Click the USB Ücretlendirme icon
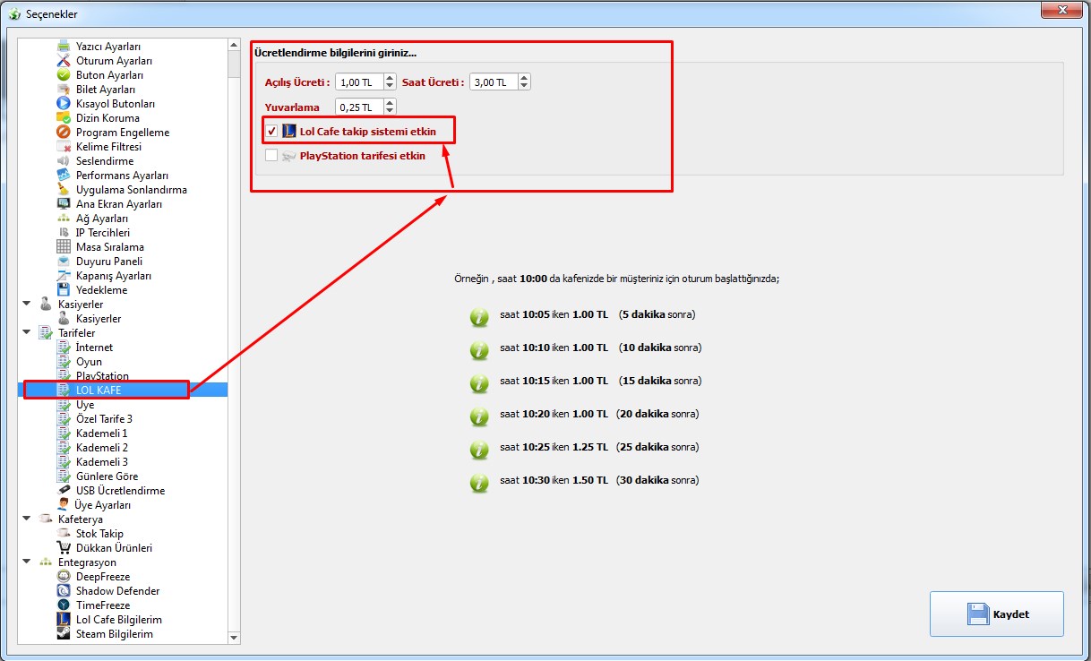1091x661 pixels. coord(64,491)
